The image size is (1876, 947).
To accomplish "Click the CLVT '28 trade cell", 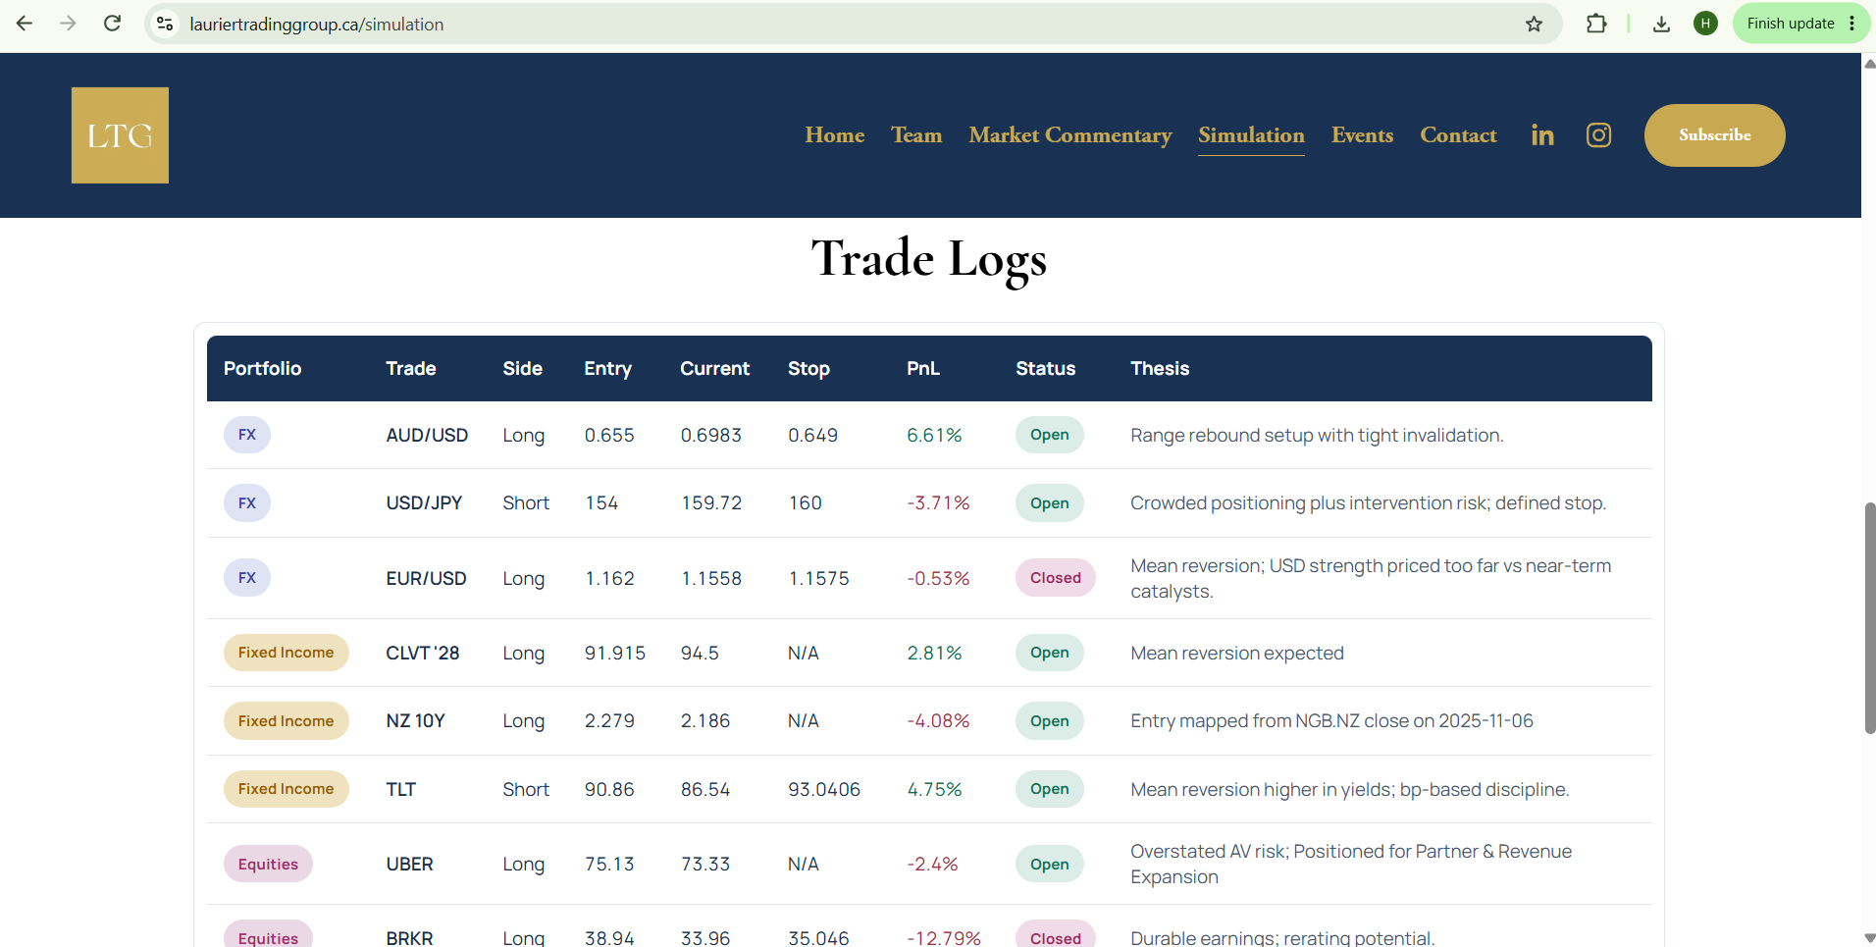I will point(422,653).
